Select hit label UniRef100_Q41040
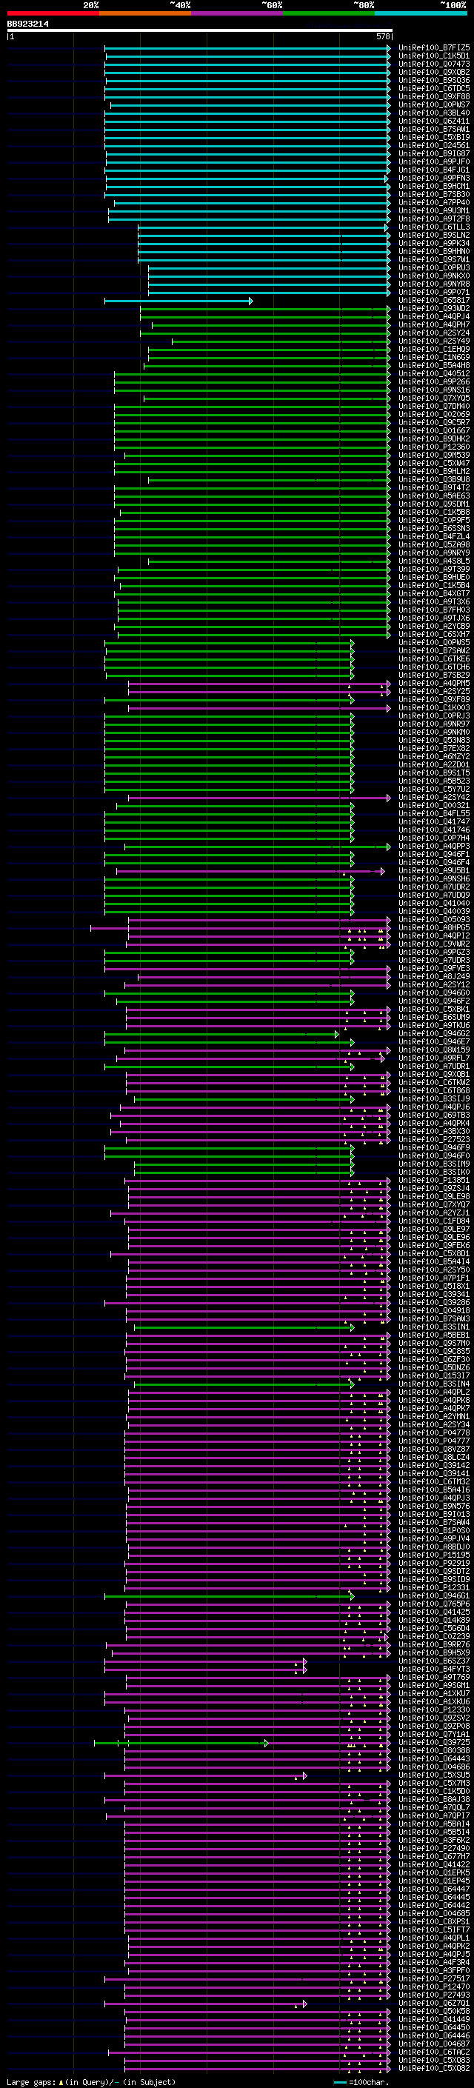 (x=434, y=903)
